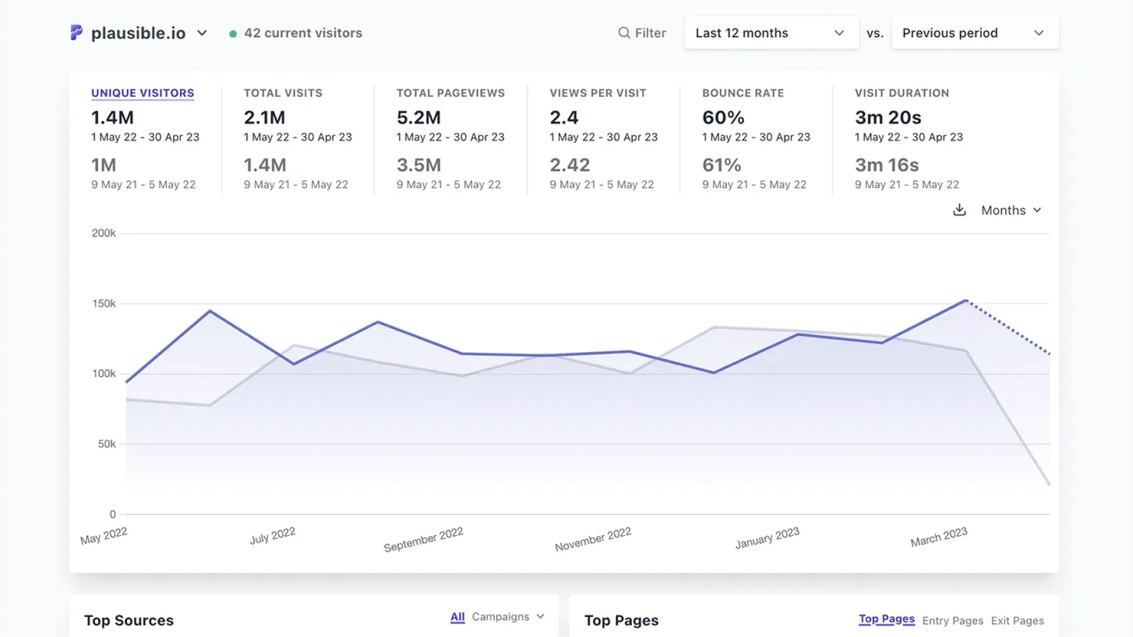1133x637 pixels.
Task: Click the Top Sources heading
Action: point(129,621)
